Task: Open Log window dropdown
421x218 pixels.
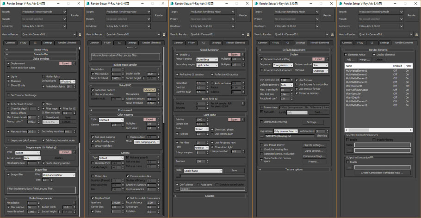Action: click(x=286, y=131)
